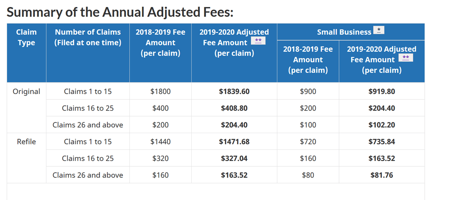The image size is (451, 200).
Task: Select the 'Claim Type' column header
Action: [x=26, y=37]
